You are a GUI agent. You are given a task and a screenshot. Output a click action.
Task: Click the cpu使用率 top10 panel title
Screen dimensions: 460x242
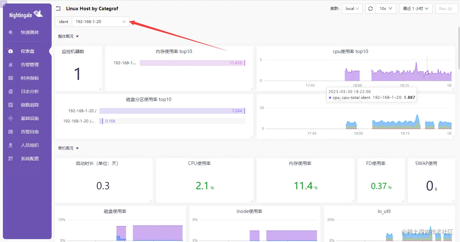351,51
